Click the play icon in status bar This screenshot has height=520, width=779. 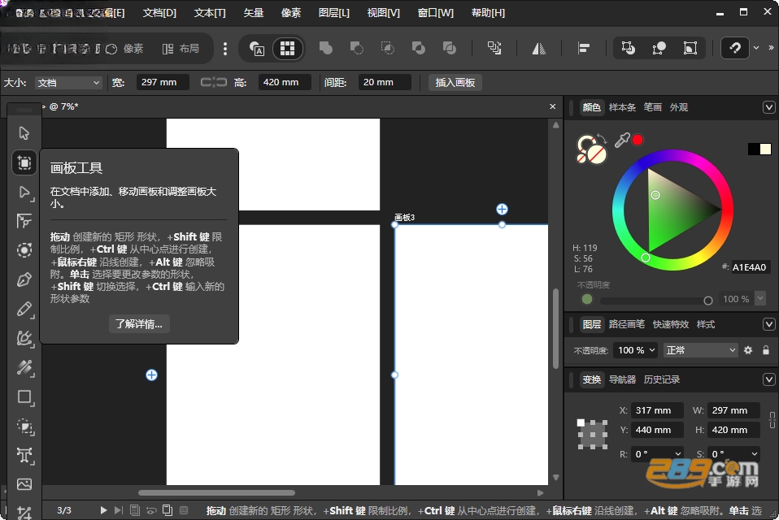[103, 510]
